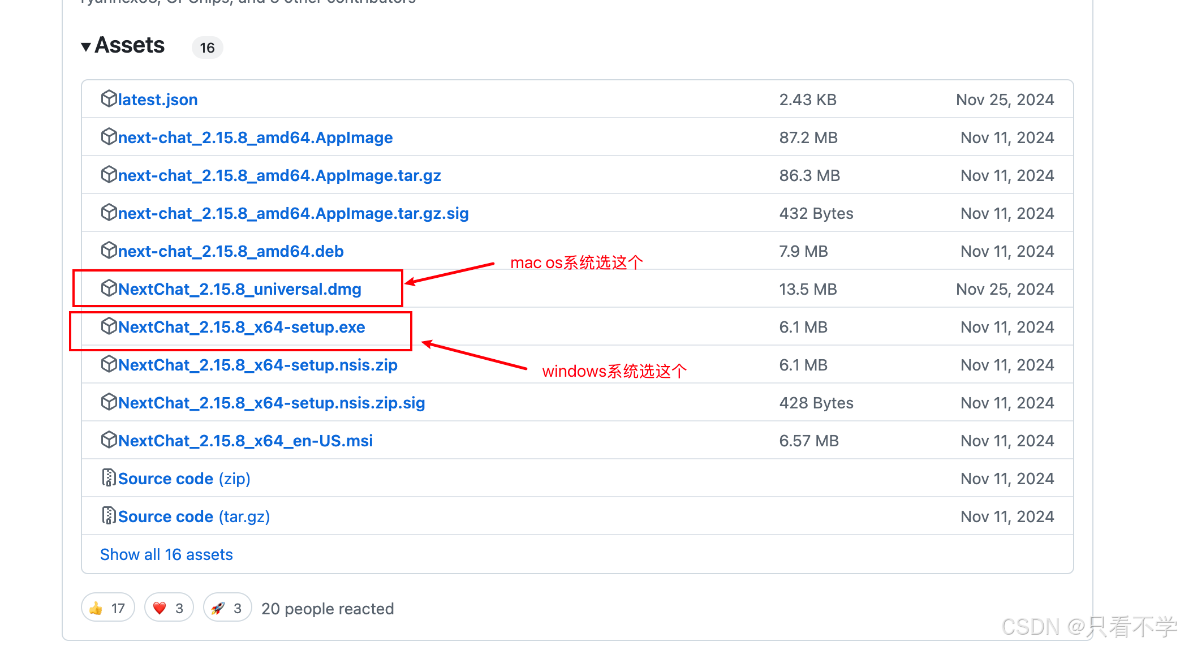
Task: Download NextChat_2.15.8_x64-setup.exe
Action: [242, 327]
